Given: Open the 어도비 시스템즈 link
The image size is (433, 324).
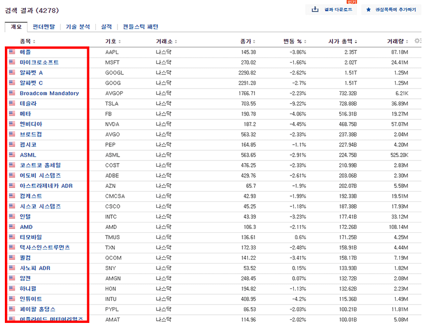Looking at the screenshot, I should tap(40, 175).
